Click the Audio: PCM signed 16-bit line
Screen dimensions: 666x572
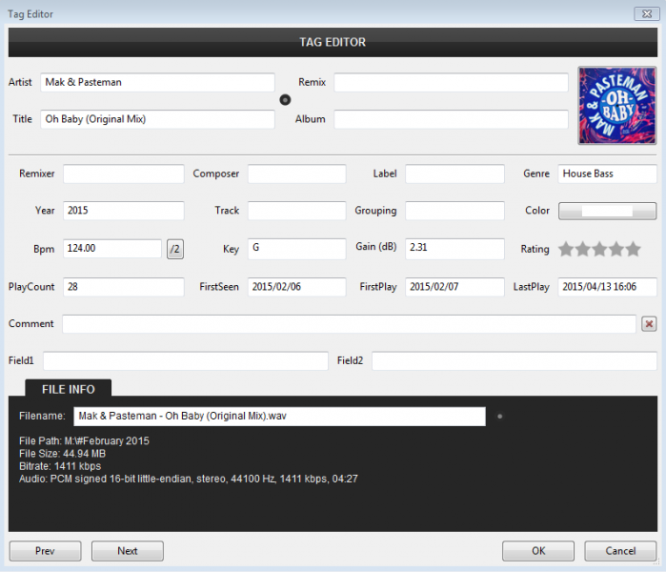(189, 479)
